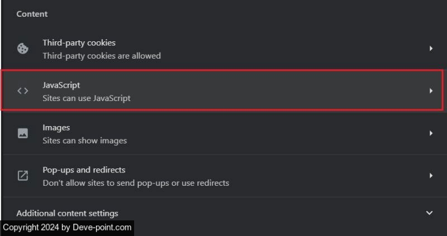447x236 pixels.
Task: Click the Content section heading
Action: (32, 13)
